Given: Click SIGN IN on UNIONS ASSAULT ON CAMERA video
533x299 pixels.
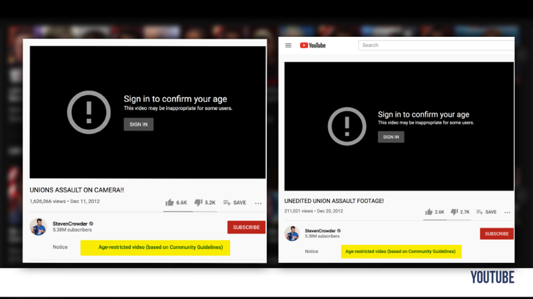Looking at the screenshot, I should 138,124.
